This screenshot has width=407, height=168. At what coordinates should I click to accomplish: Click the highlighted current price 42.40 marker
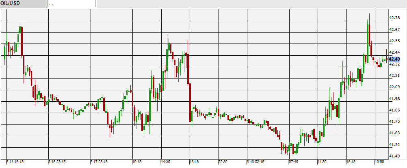click(x=394, y=59)
